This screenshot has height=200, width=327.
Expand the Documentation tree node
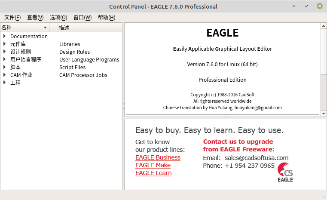4,36
